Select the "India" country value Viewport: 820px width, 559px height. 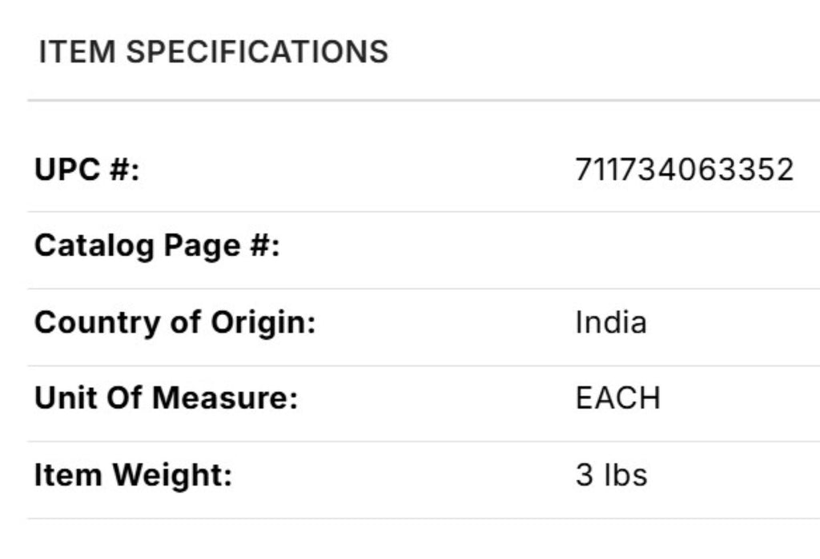click(x=610, y=322)
